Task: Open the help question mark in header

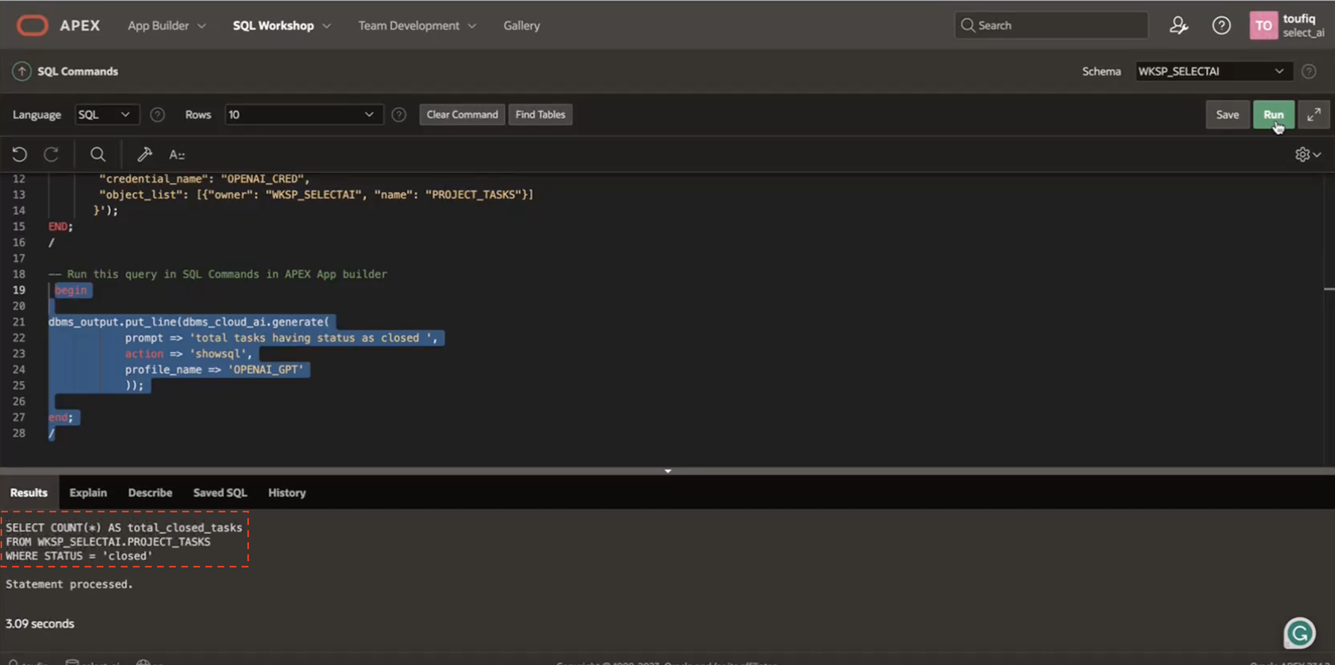Action: 1221,25
